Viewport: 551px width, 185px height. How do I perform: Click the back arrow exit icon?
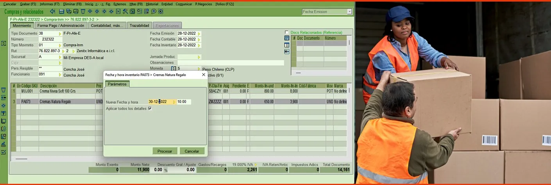coord(52,12)
